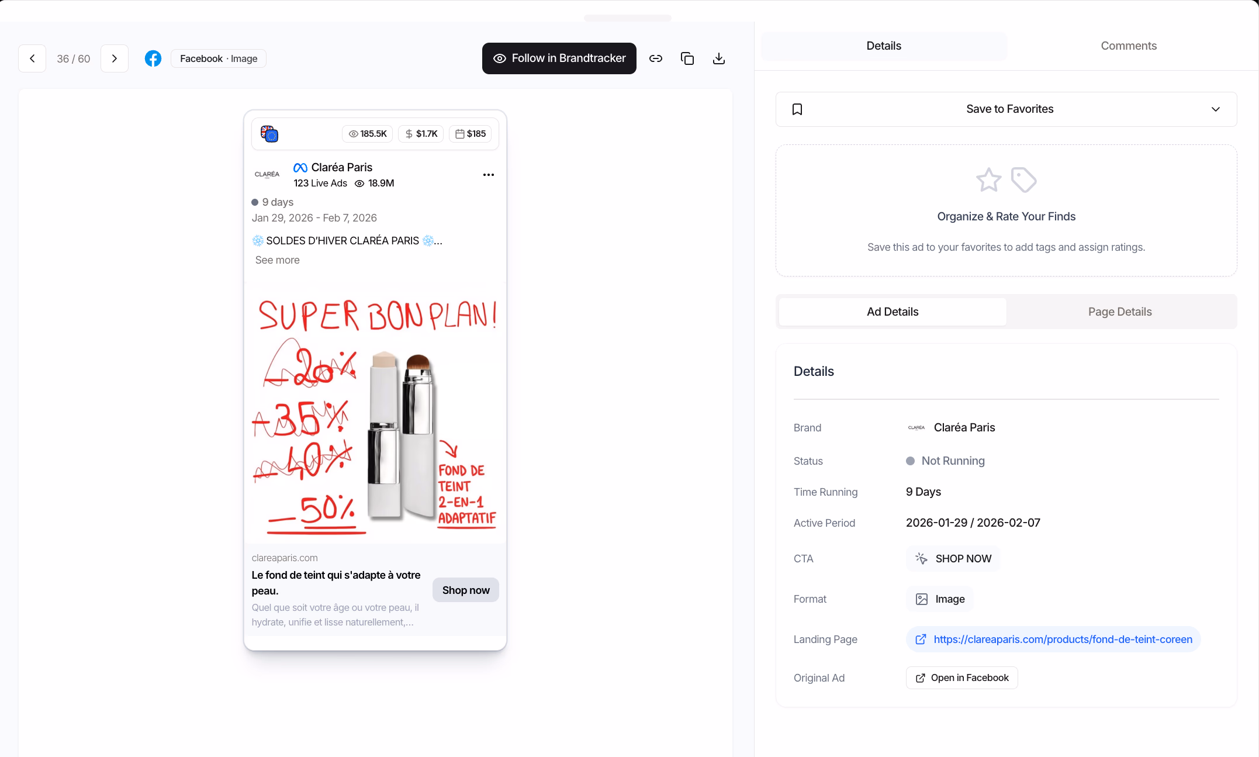Screen dimensions: 1259x757
Task: Open the three-dot menu on the ad post
Action: 489,175
